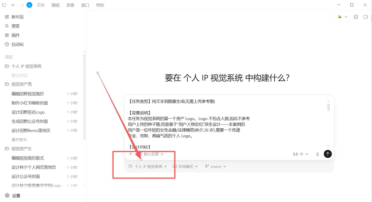Click the heading 要在 个人 IP 视觉系统 中构建什么?
This screenshot has width=372, height=202.
(x=227, y=78)
